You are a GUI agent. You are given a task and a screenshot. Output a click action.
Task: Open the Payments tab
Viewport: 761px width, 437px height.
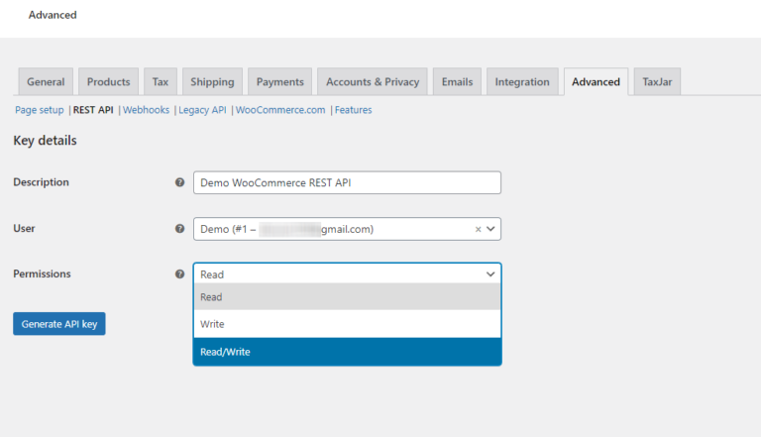pos(279,82)
